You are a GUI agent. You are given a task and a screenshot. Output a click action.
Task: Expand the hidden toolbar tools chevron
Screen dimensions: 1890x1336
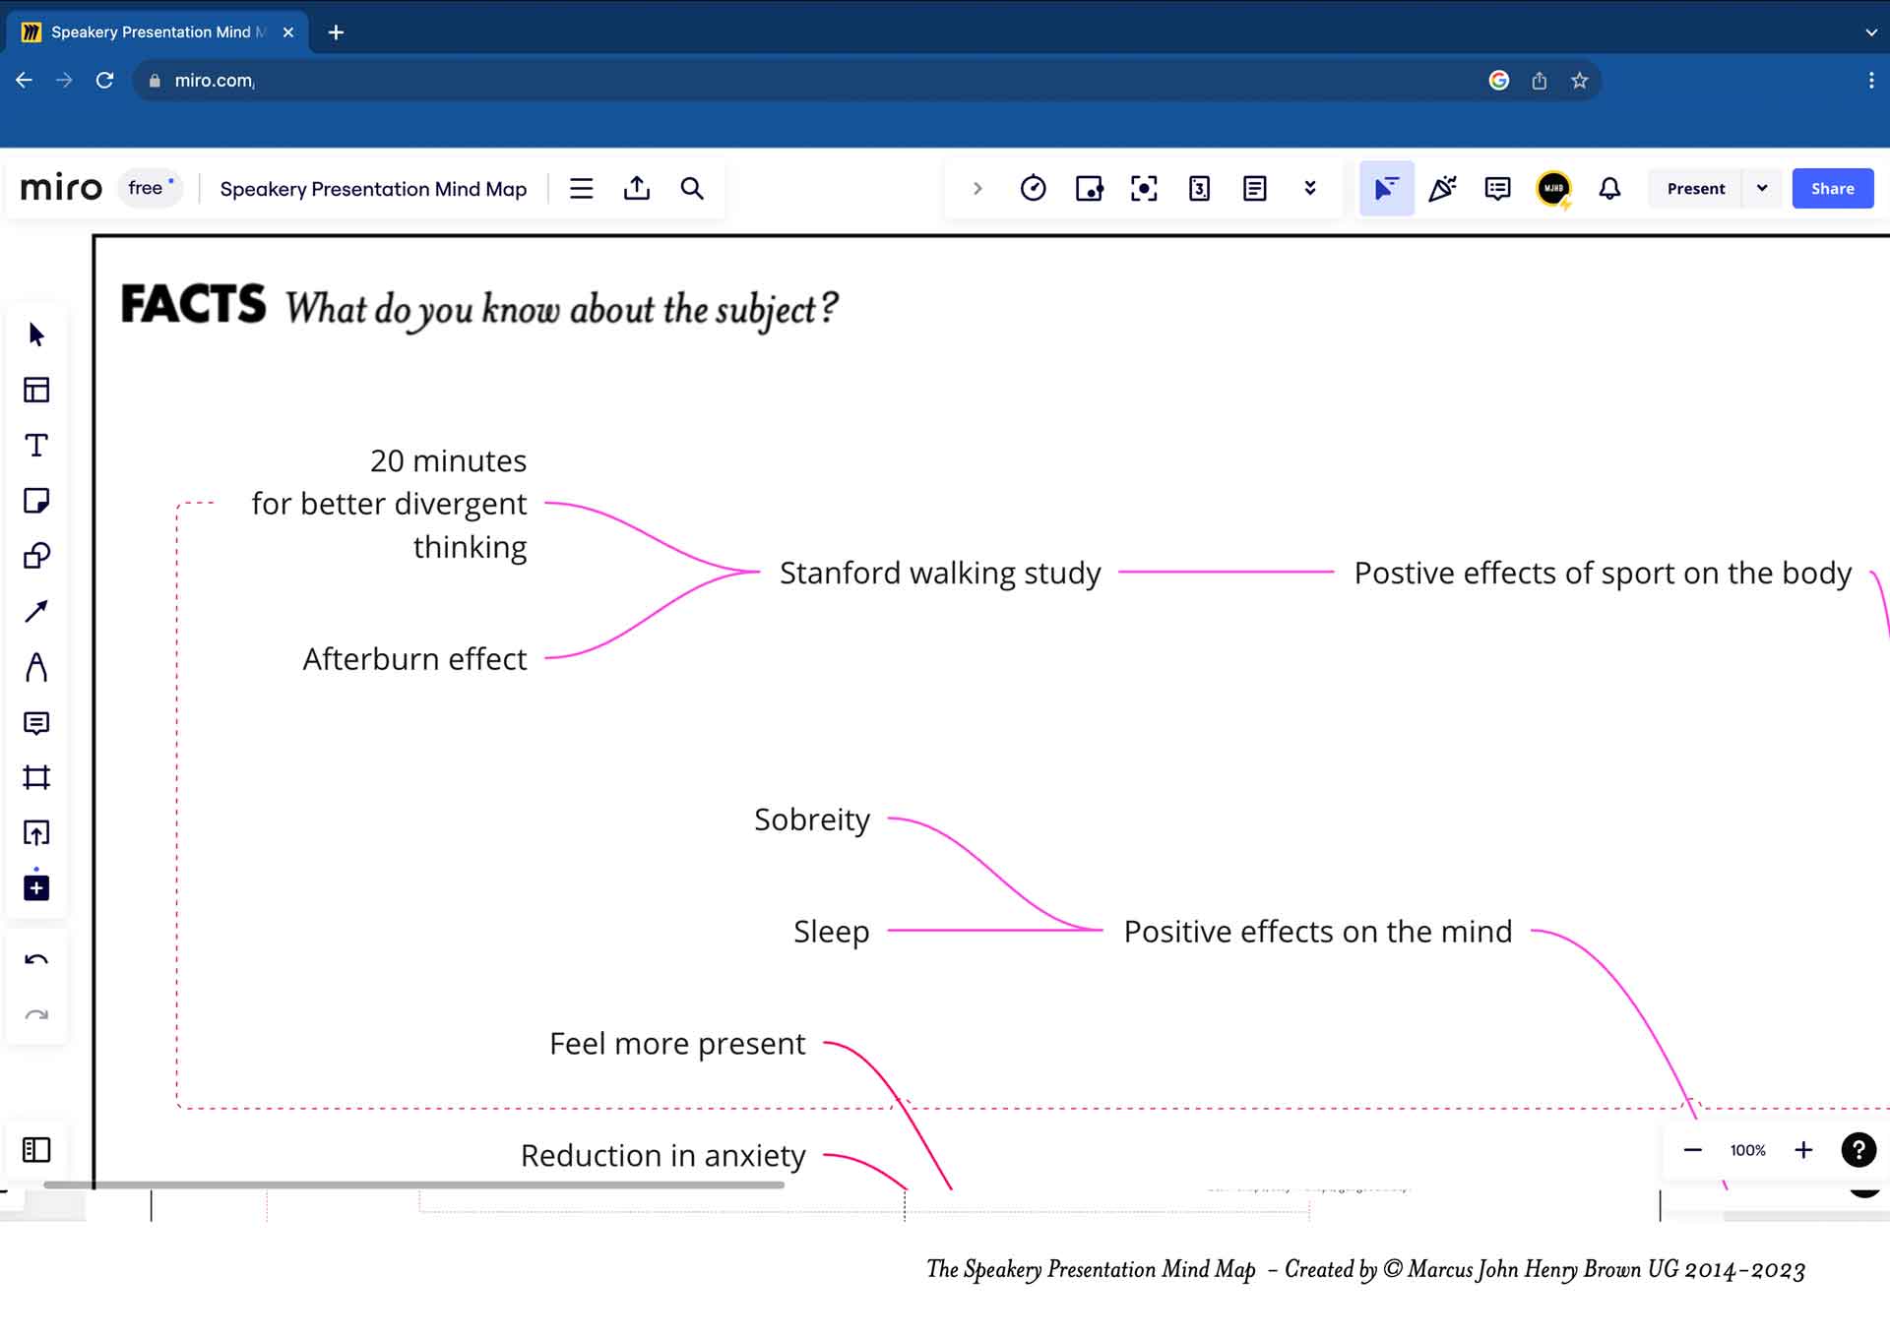[x=1309, y=188]
